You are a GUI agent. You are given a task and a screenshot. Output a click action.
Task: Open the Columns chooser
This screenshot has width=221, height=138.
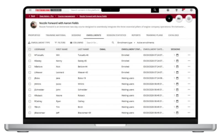77,43
